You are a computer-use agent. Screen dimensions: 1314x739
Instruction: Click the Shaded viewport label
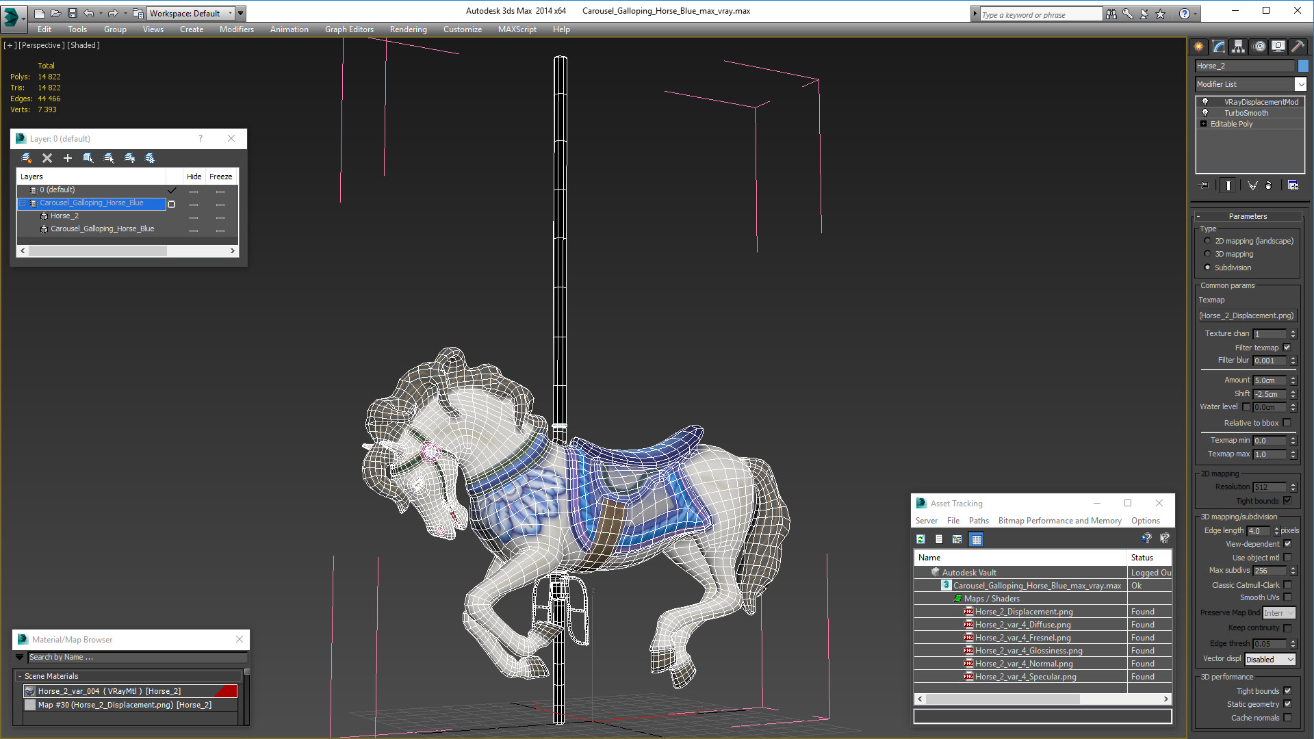(x=83, y=45)
